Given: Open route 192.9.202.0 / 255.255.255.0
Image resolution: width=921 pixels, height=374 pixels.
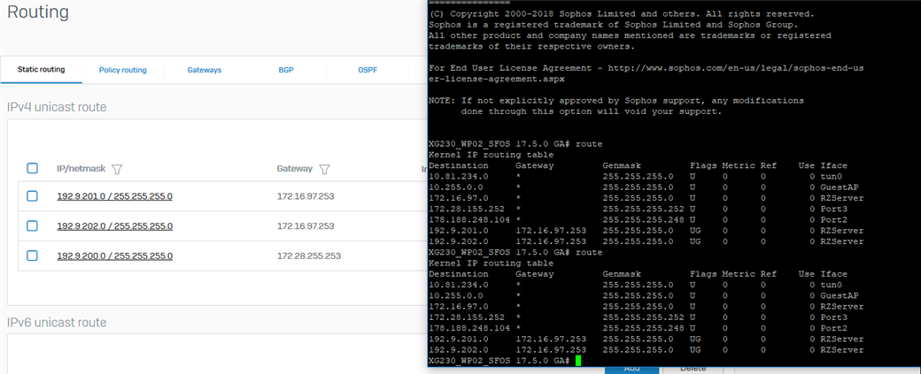Looking at the screenshot, I should [x=114, y=226].
